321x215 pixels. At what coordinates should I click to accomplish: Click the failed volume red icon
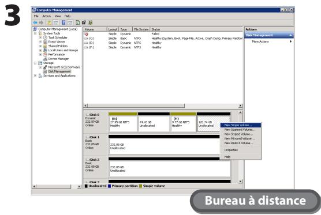click(86, 34)
